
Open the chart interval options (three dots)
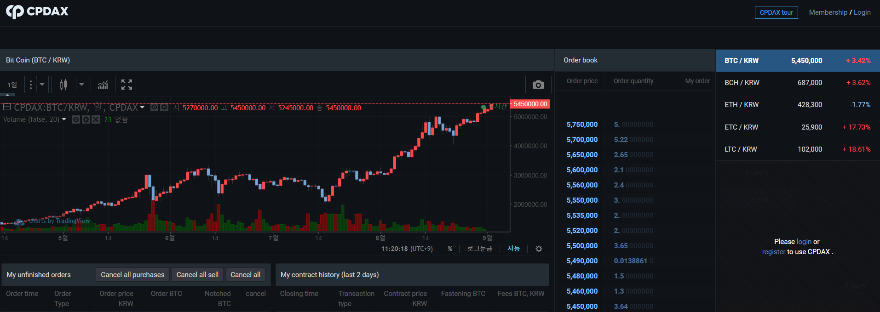coord(31,85)
